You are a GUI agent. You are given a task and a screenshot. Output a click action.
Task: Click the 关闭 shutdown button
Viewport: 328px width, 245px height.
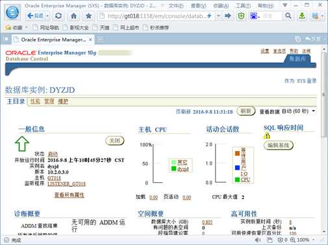pyautogui.click(x=115, y=141)
